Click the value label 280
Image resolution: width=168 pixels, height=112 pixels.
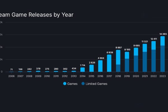(56, 69)
